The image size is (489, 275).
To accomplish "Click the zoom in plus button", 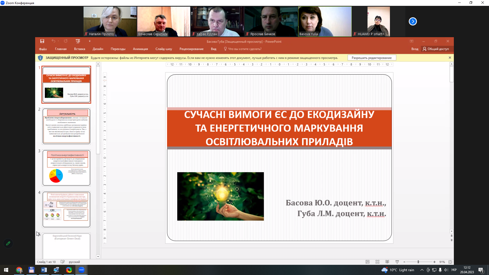I will click(434, 262).
